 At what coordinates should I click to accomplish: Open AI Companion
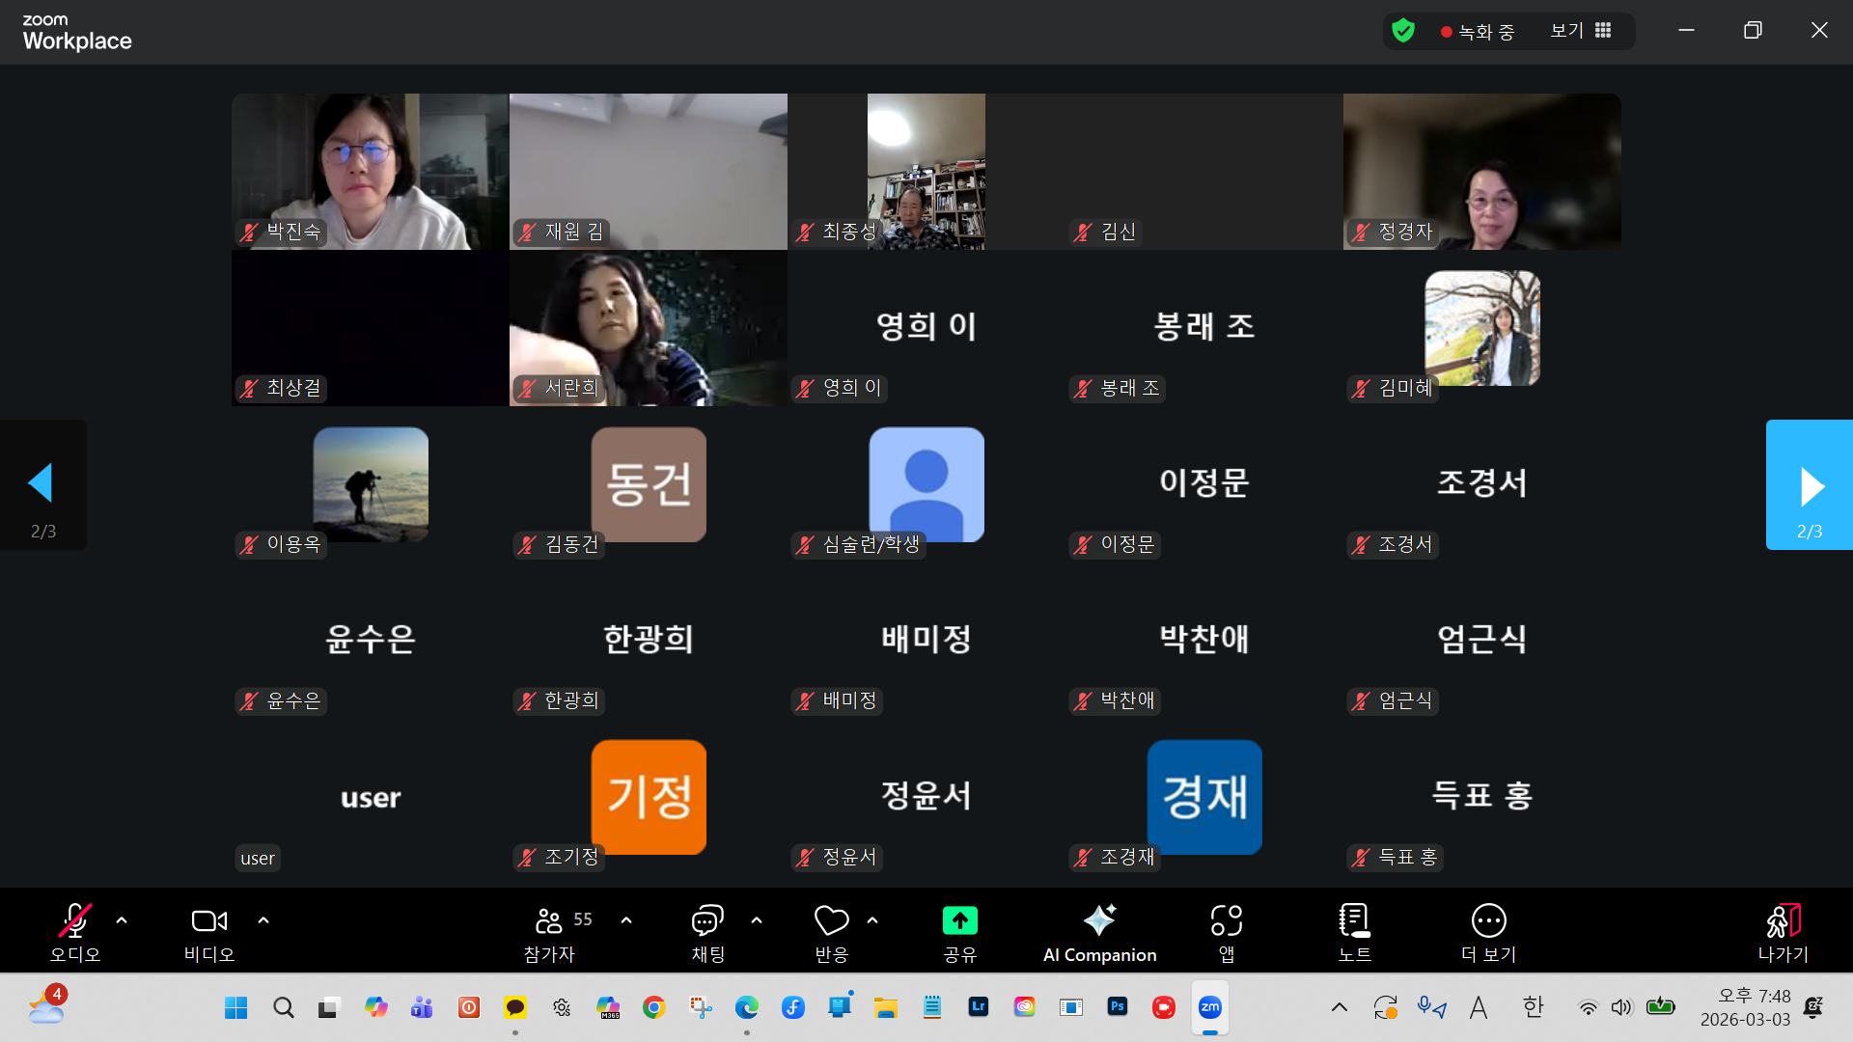coord(1099,921)
